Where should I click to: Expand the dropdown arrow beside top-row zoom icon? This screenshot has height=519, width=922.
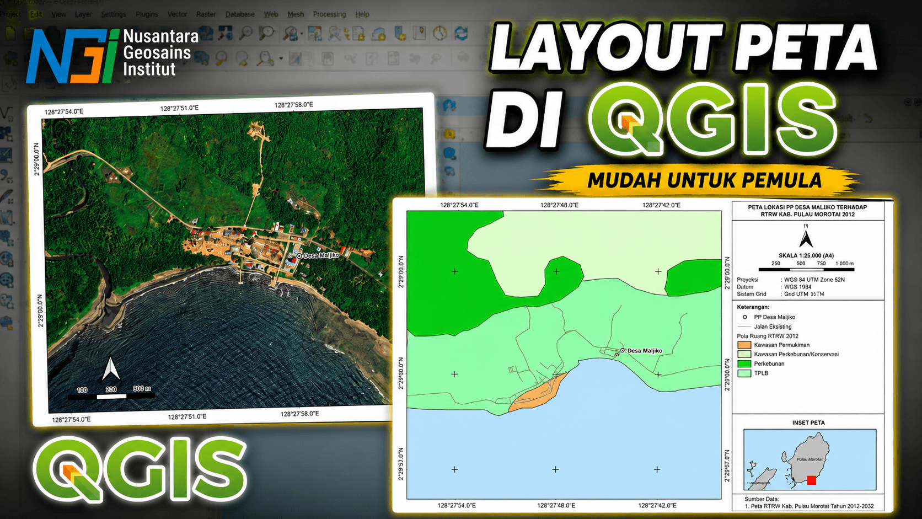(x=302, y=35)
